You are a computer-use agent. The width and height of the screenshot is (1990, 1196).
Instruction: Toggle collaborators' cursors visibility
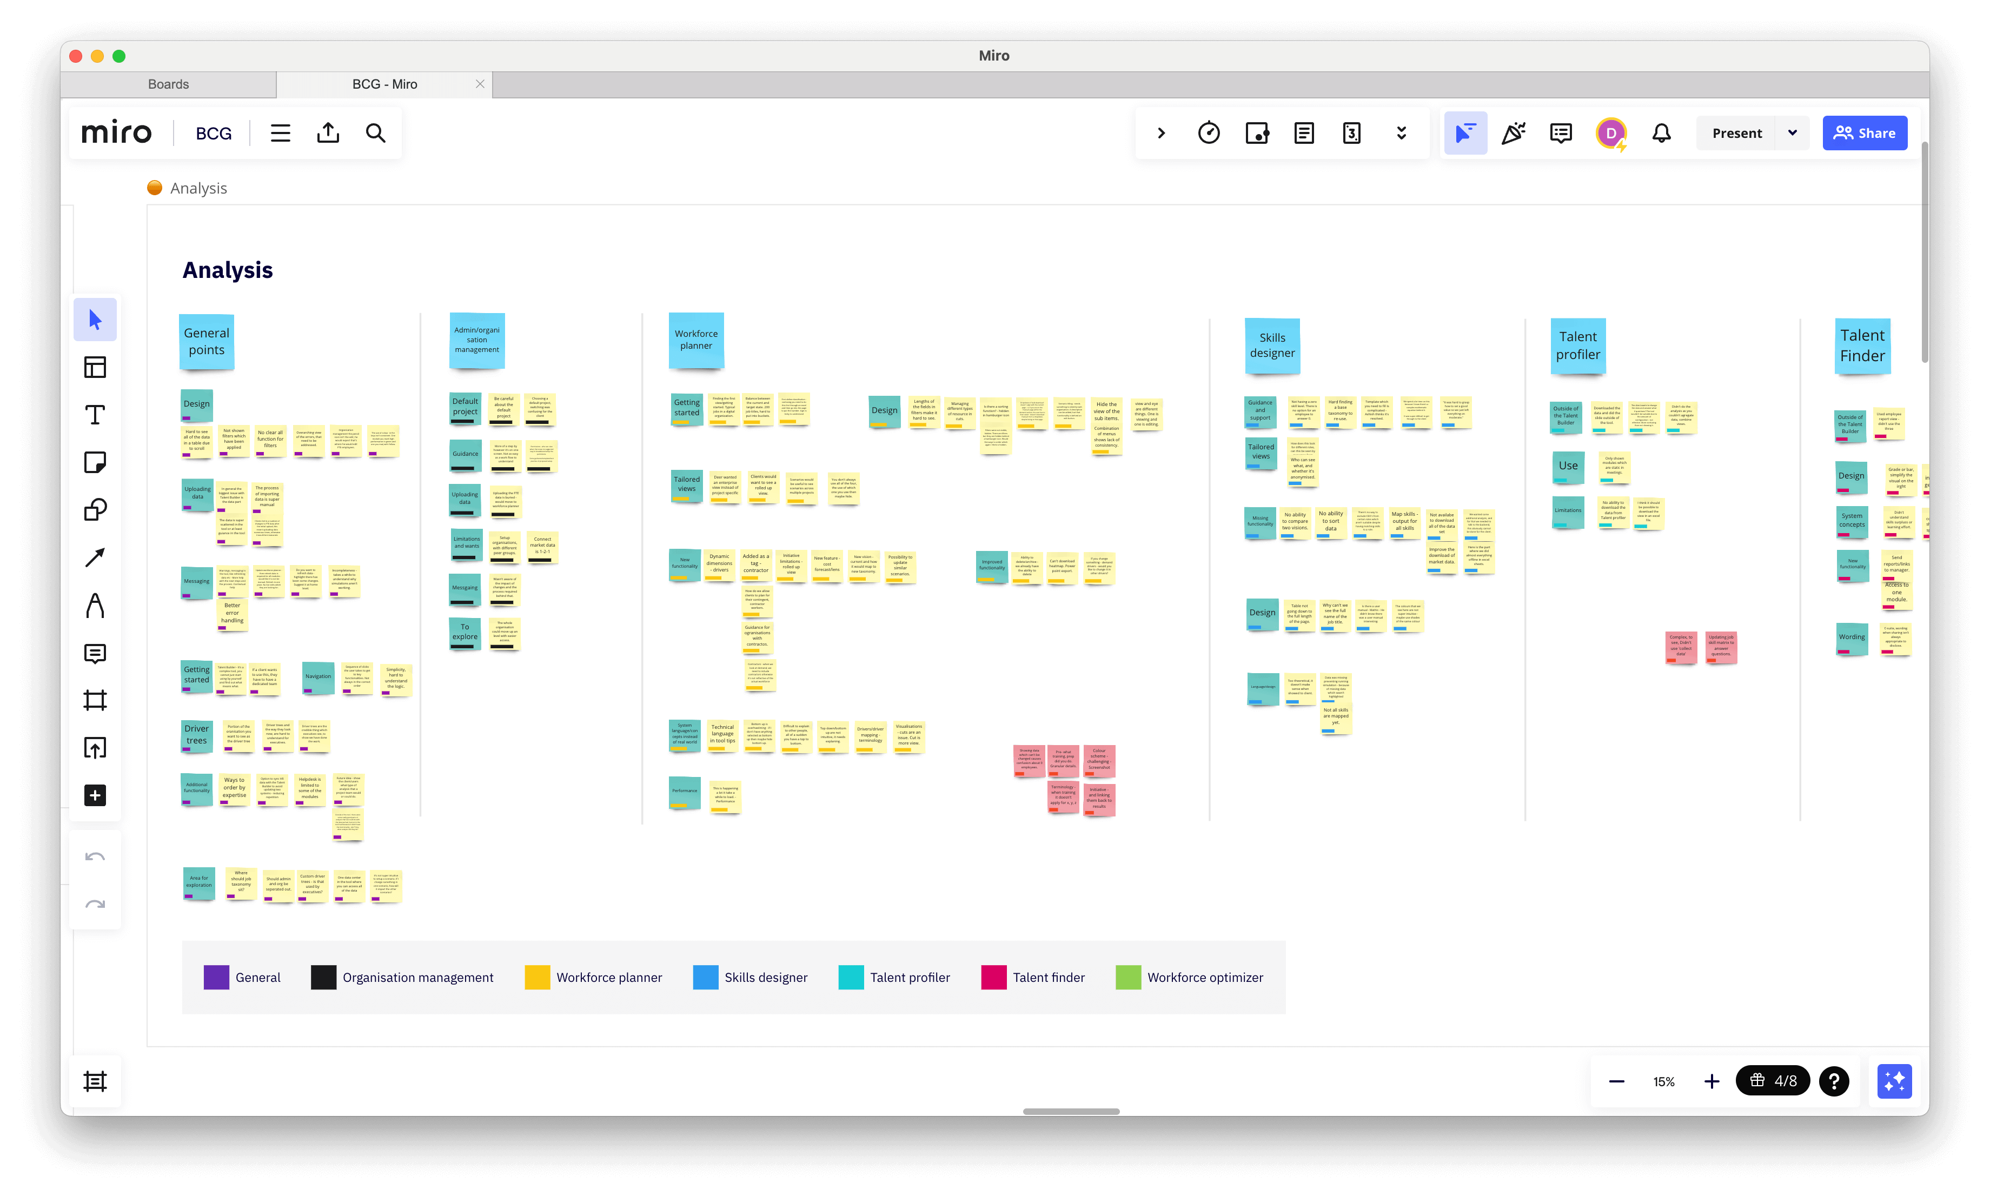(x=1465, y=133)
